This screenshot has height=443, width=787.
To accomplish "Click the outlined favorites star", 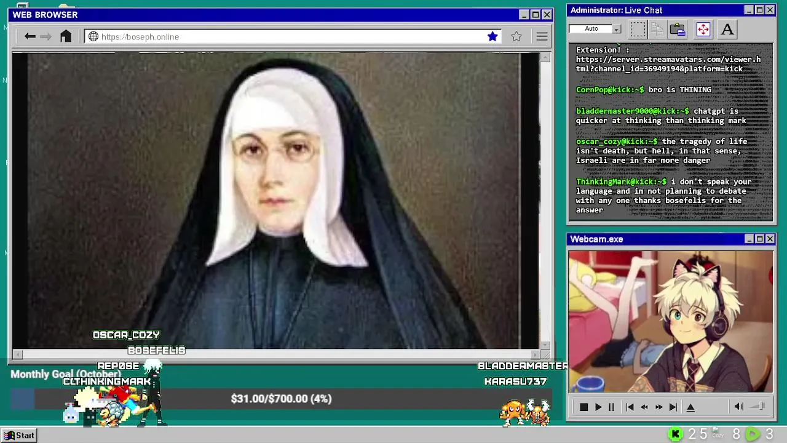I will coord(516,36).
